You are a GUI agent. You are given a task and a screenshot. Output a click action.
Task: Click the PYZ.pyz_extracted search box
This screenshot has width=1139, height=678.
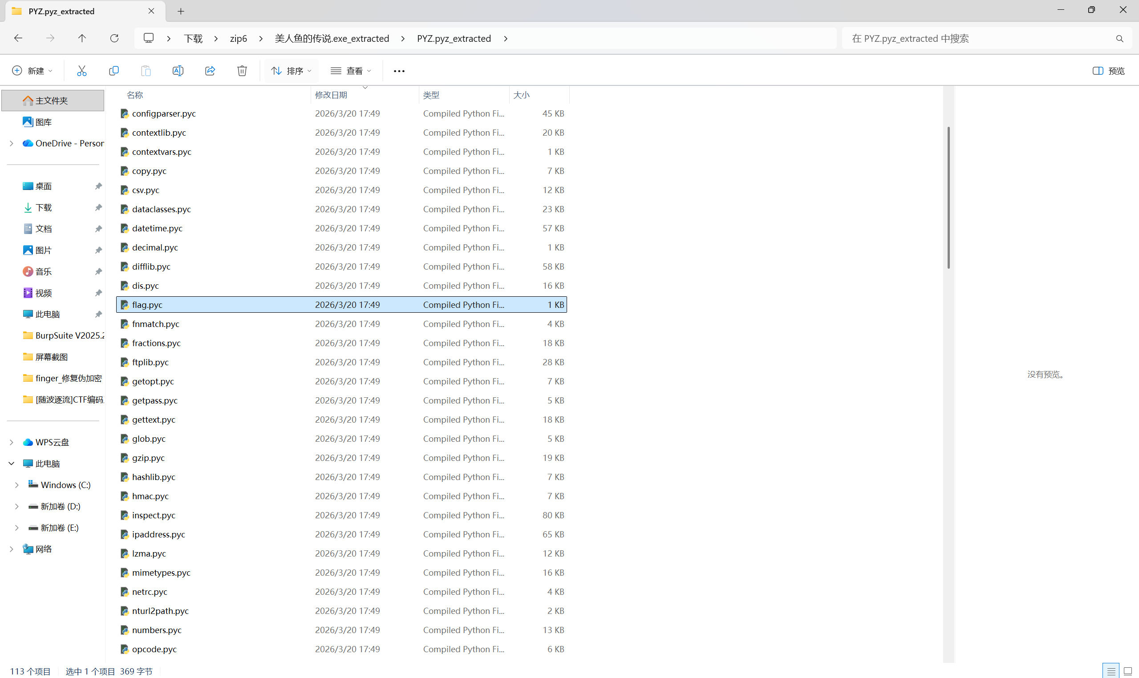tap(978, 38)
